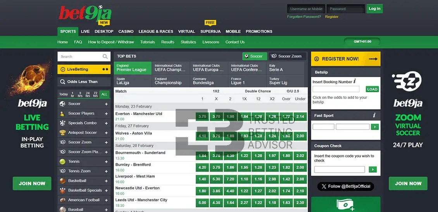Click Follow @Bet9jaOfficial button
Viewport: 438px width, 212px height.
point(345,187)
